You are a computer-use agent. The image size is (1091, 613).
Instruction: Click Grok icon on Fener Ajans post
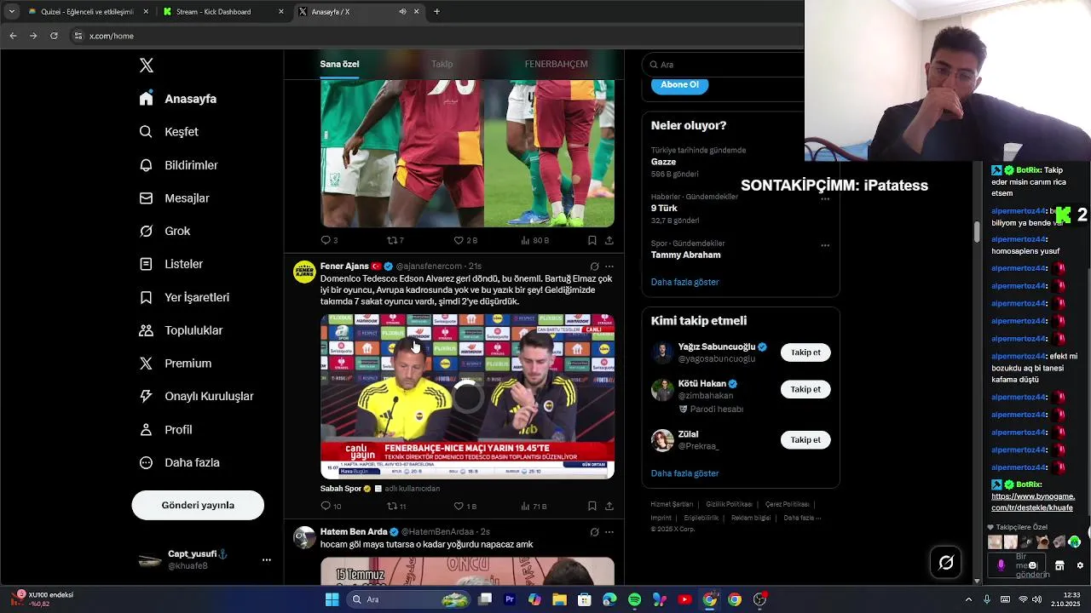coord(594,266)
